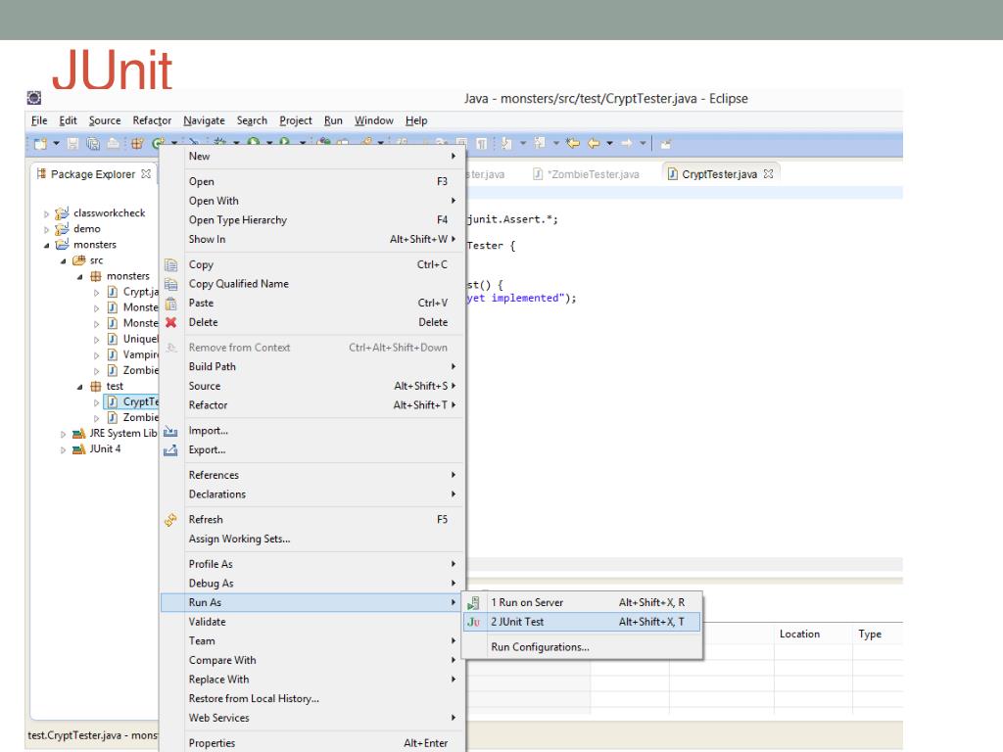Open the Window menu
The height and width of the screenshot is (752, 1003).
(374, 120)
